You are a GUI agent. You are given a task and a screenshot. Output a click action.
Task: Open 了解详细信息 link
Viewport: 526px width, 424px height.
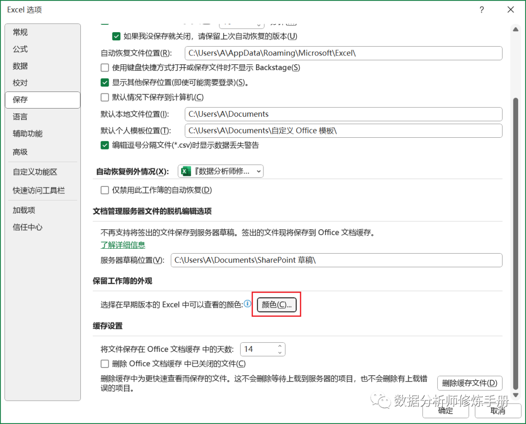click(x=123, y=245)
